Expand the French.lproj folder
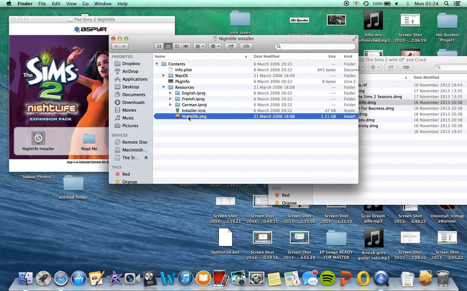467x291 pixels. [x=170, y=99]
